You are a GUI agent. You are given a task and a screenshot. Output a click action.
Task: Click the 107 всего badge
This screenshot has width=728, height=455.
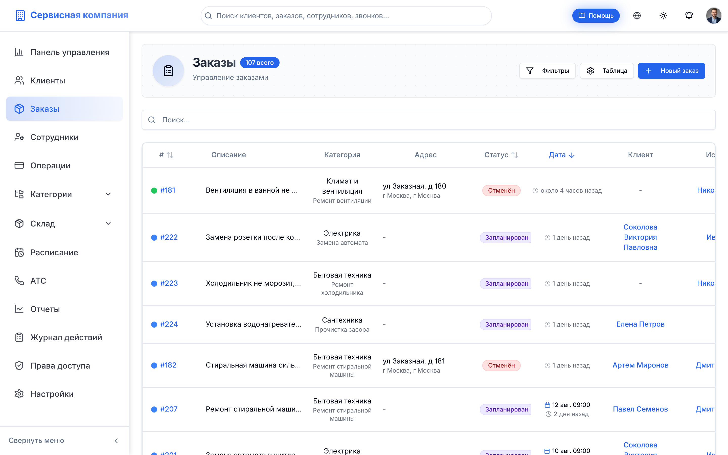coord(259,63)
